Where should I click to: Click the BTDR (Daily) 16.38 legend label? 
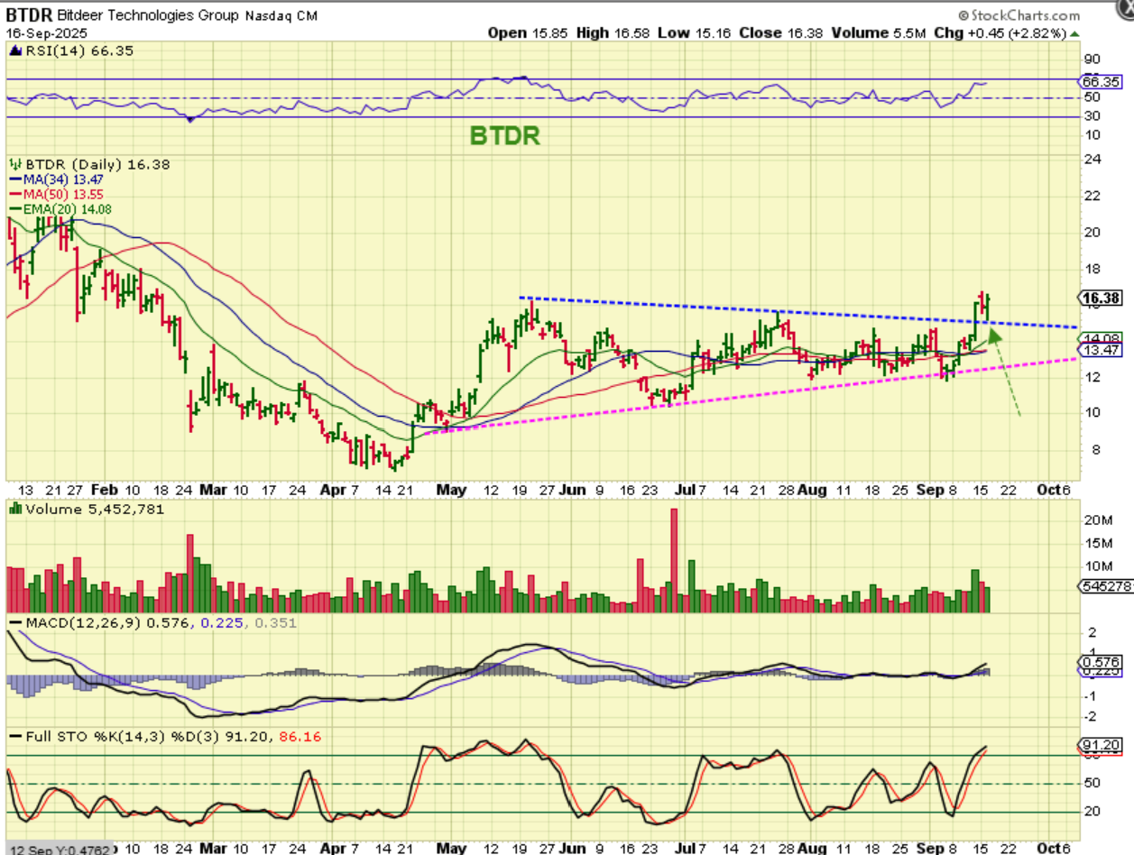(97, 165)
